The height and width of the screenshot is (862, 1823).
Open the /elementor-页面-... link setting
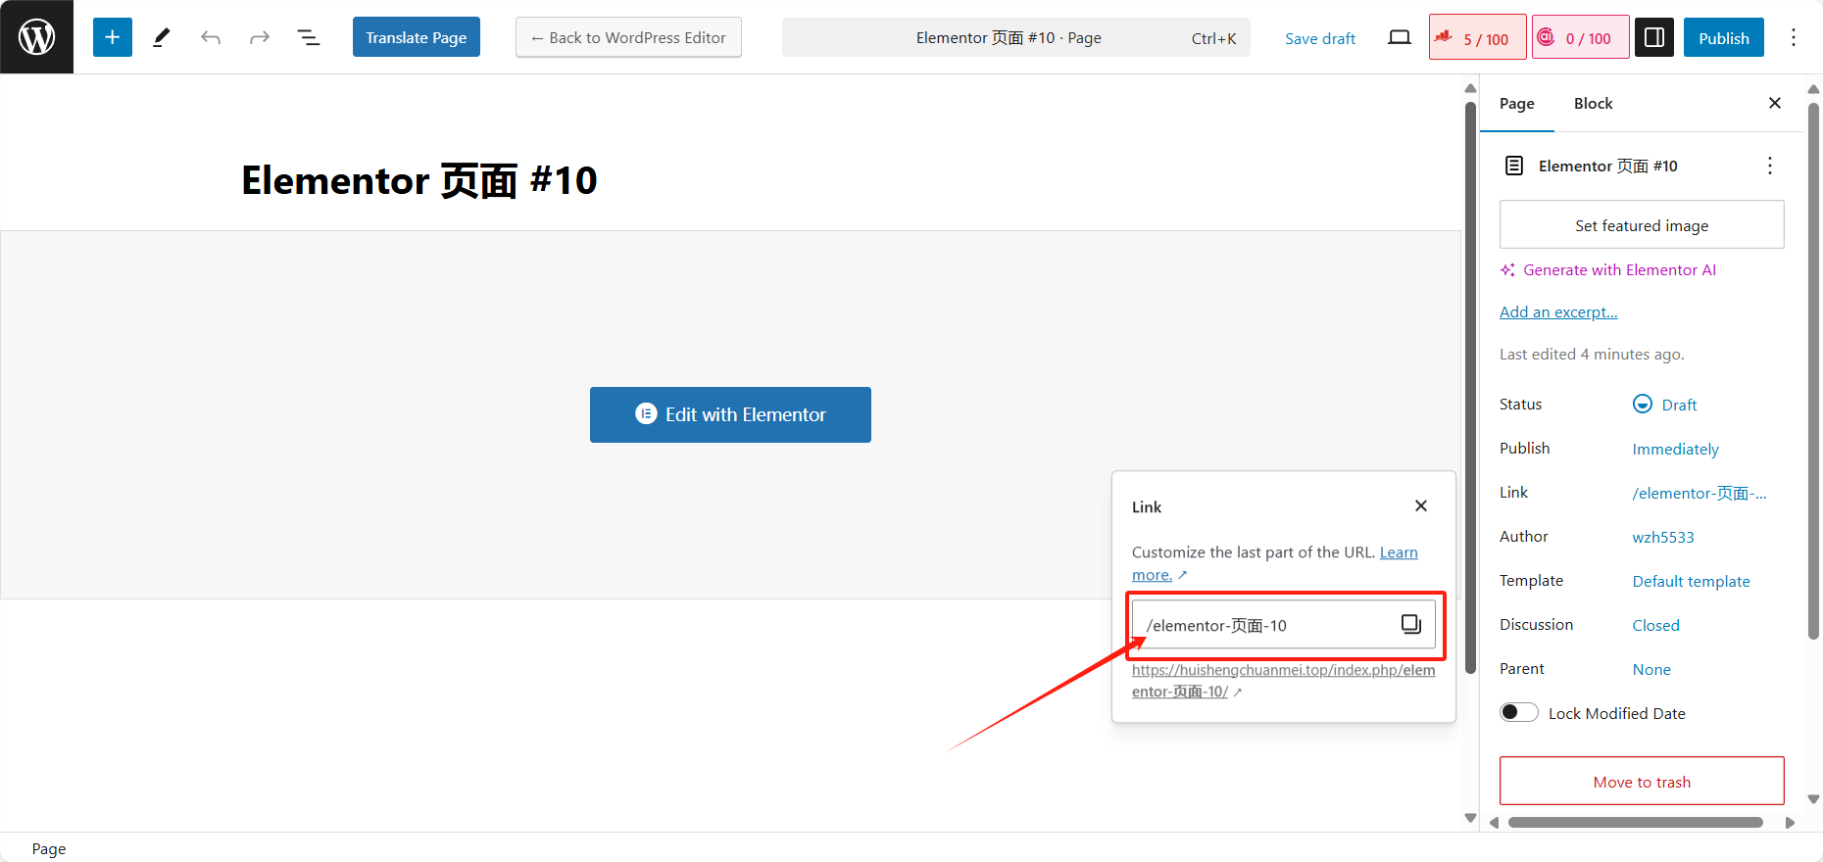point(1700,493)
